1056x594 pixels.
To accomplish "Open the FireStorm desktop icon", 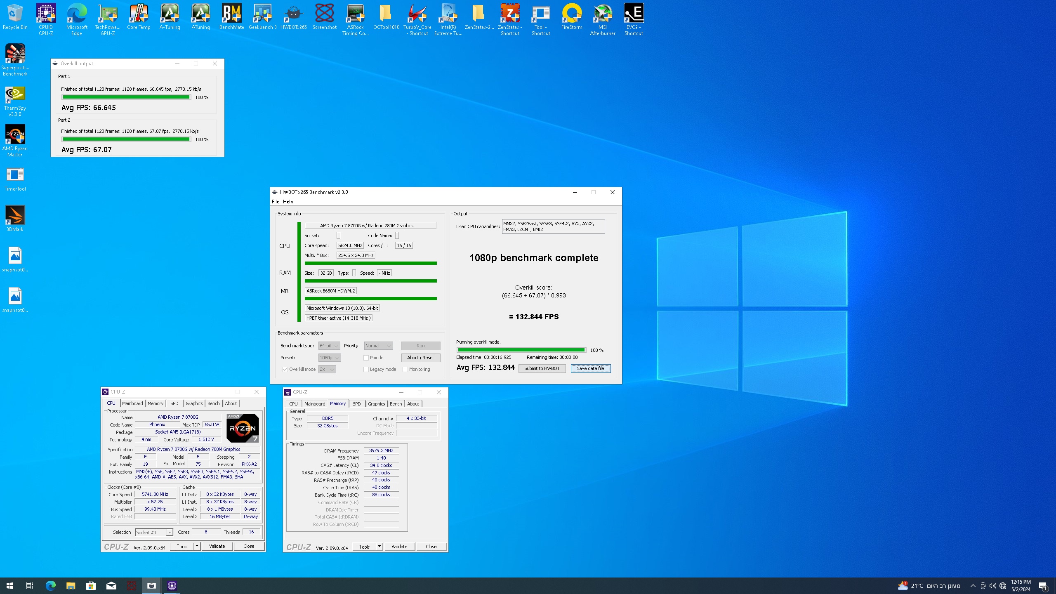I will pos(572,16).
